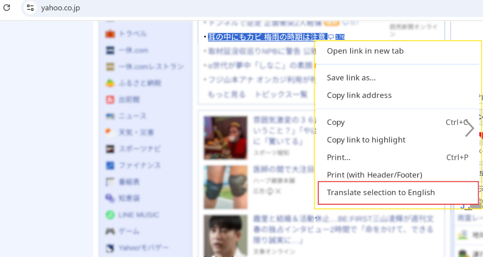The width and height of the screenshot is (483, 257).
Task: Click the right chevron arrow by the menu
Action: (469, 128)
